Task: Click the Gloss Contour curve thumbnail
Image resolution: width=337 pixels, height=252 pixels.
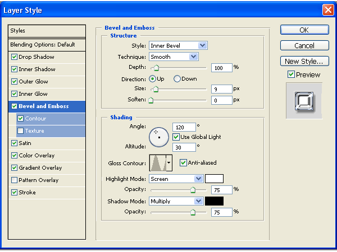Action: (157, 163)
